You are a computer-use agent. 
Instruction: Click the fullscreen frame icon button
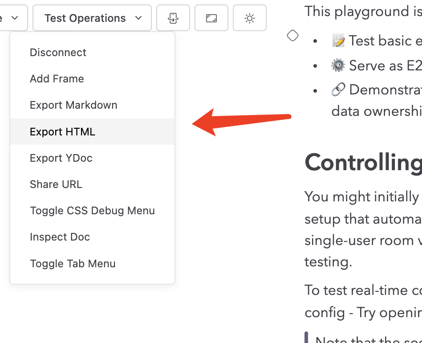(211, 18)
